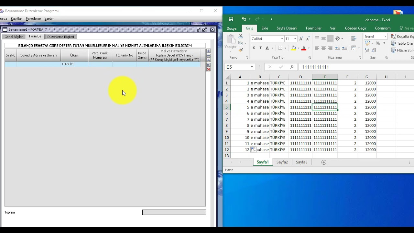Open the insert function fx dialog
Image resolution: width=414 pixels, height=233 pixels.
292,67
